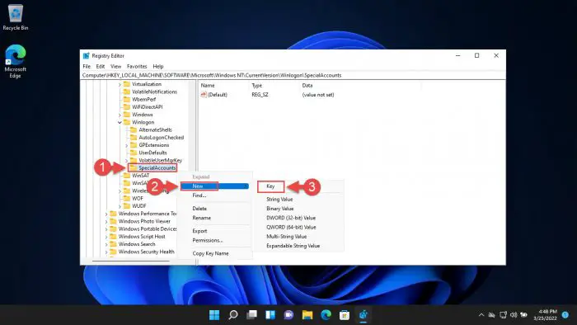Viewport: 577px width, 325px height.
Task: Expand the Virtualization key arrow
Action: (120, 84)
